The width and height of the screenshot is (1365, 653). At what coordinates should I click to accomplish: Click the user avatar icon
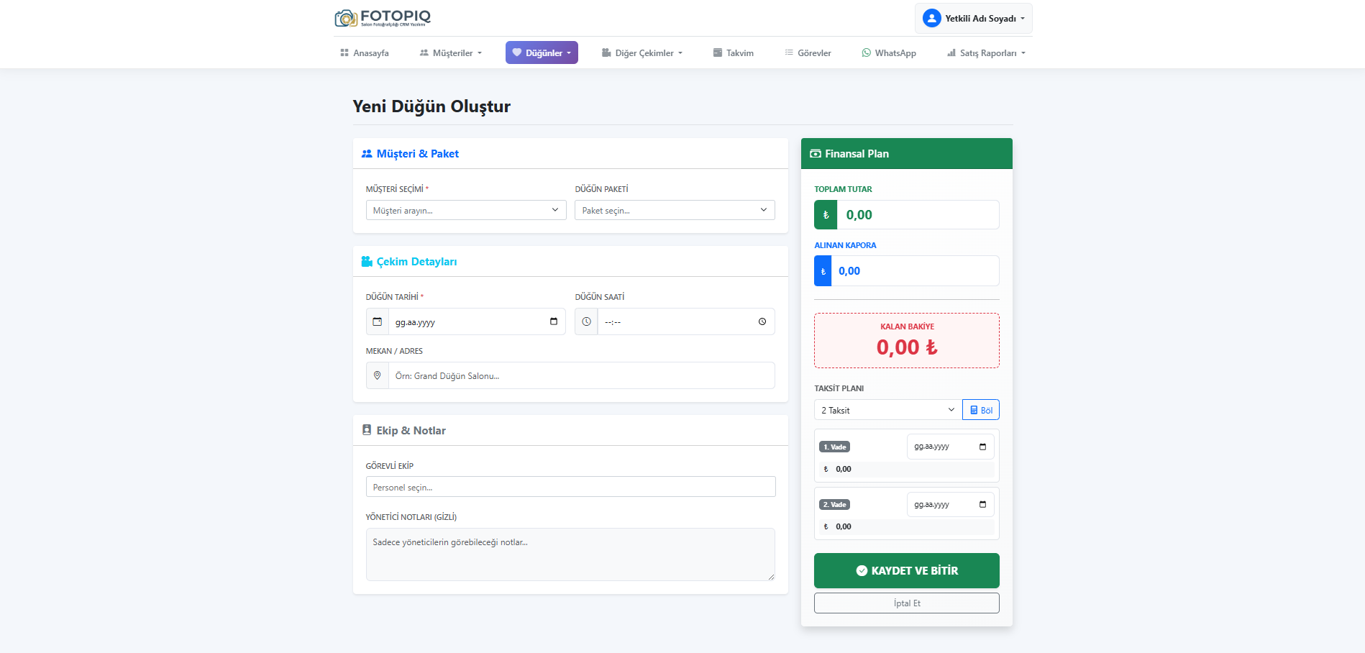[931, 19]
